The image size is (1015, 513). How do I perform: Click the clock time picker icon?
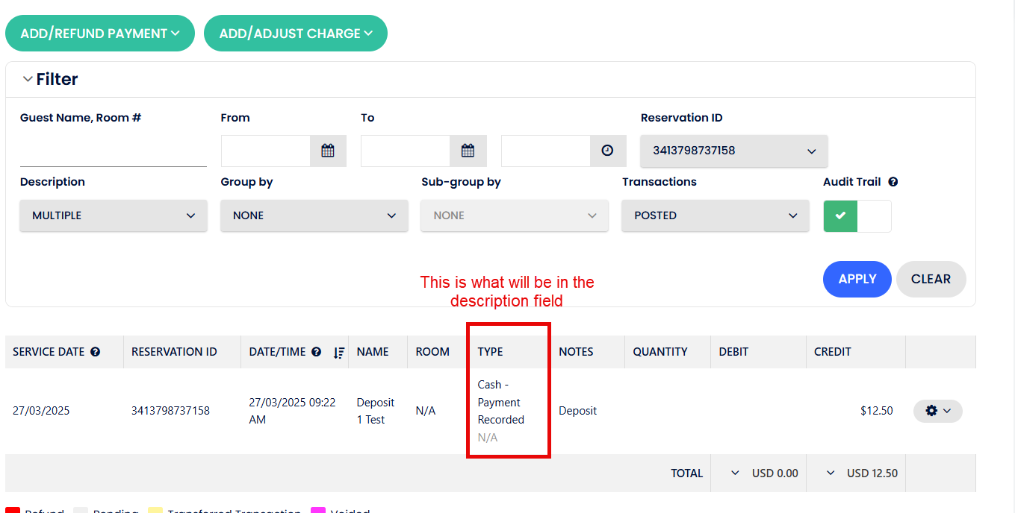click(608, 151)
